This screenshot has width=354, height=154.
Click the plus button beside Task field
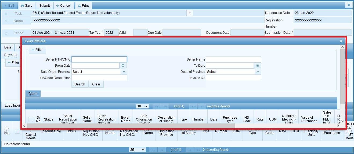click(190, 13)
